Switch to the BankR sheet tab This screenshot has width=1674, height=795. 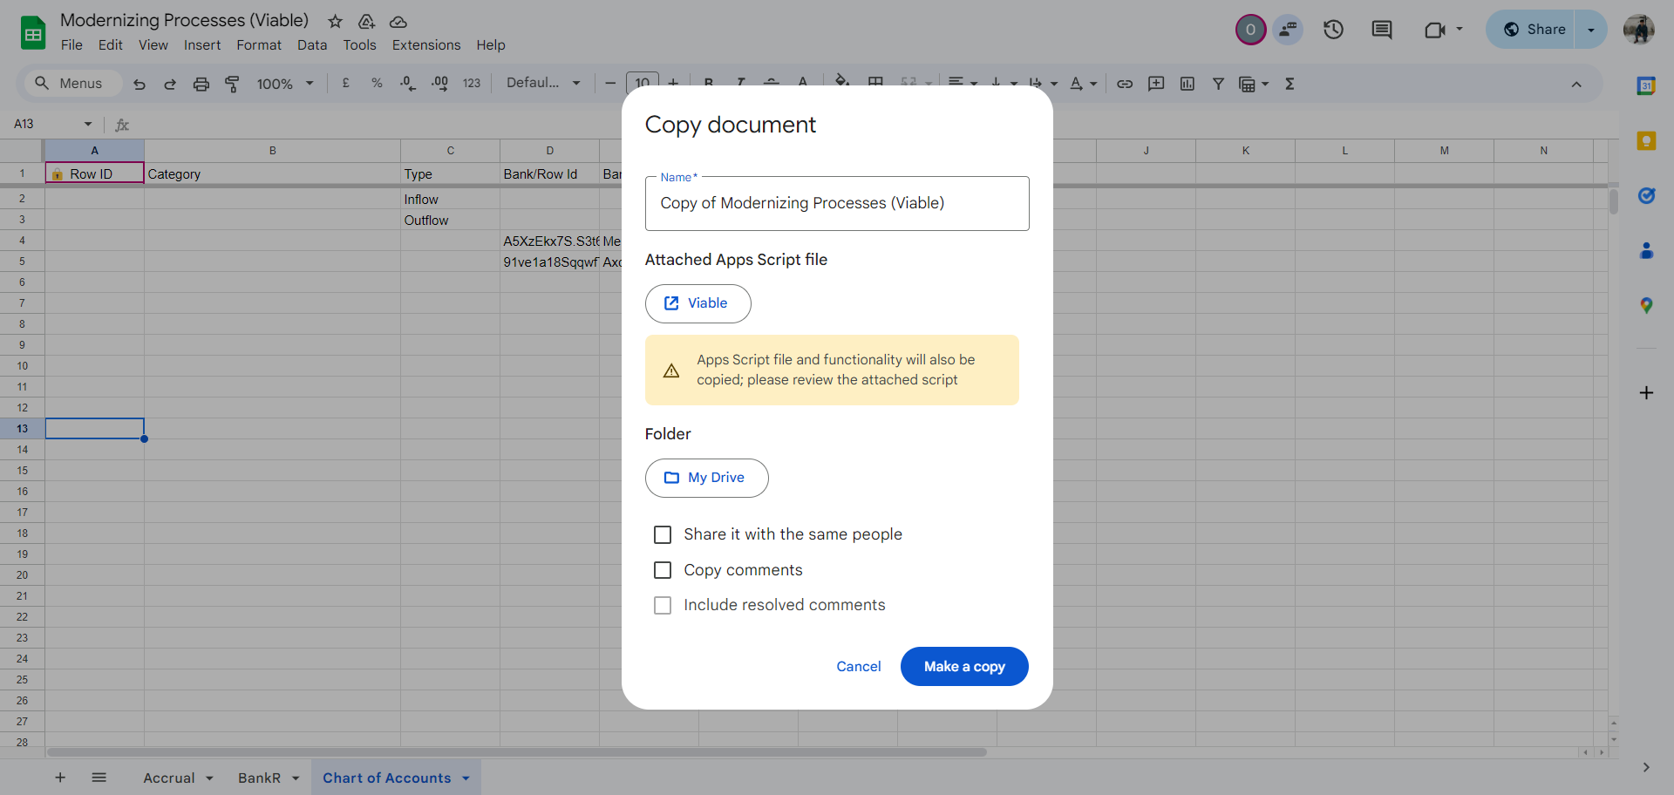pyautogui.click(x=259, y=778)
